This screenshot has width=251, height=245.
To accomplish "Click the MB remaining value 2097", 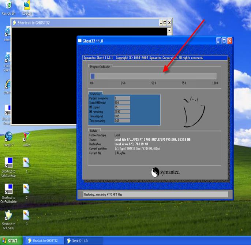I will coord(122,112).
